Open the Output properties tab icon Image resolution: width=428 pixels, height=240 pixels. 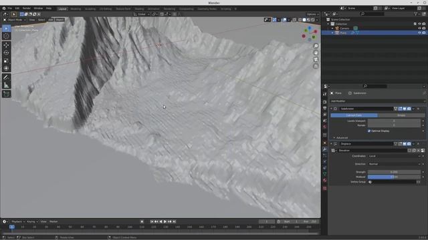tap(324, 108)
